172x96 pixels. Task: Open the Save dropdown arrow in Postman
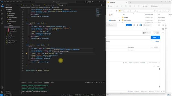150,33
